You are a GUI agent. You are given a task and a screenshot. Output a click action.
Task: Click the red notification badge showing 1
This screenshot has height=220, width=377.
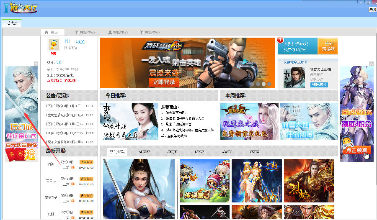pos(280,40)
